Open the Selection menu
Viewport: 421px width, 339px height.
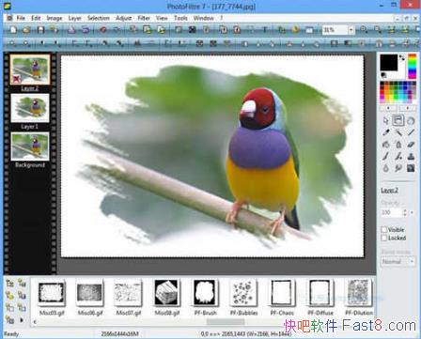(99, 18)
